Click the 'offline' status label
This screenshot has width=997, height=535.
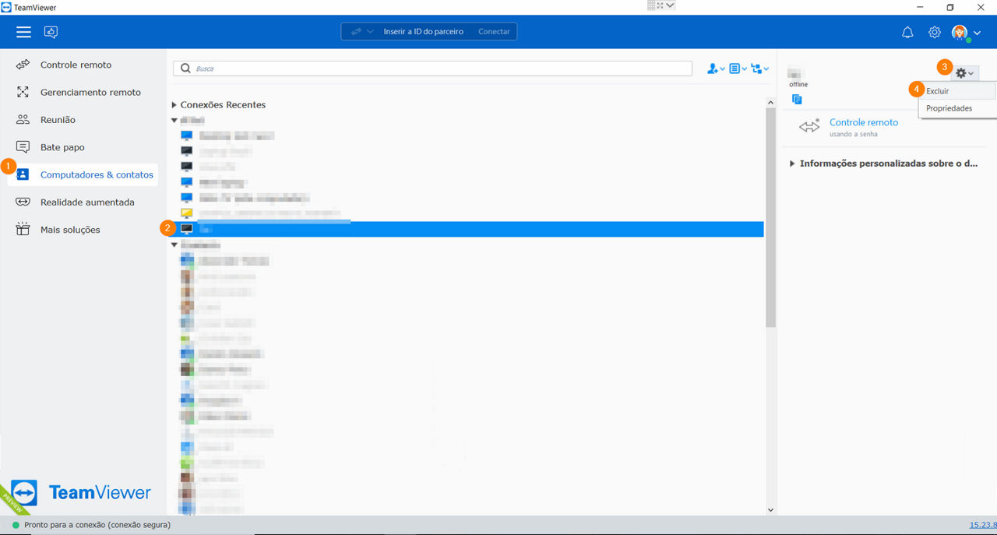click(x=798, y=84)
